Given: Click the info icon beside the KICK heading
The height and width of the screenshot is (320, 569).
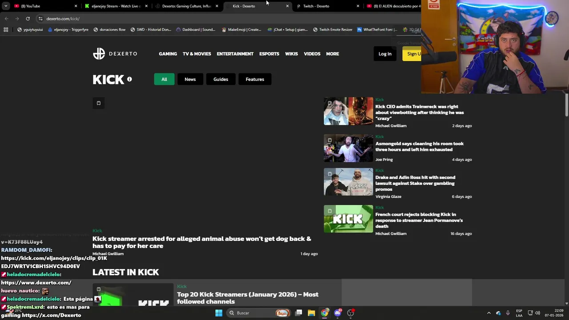Looking at the screenshot, I should (129, 79).
